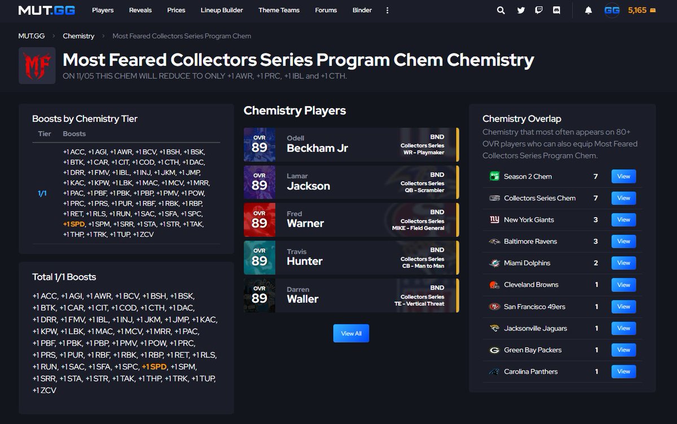
Task: View the Carolina Panthers overlap
Action: pyautogui.click(x=623, y=372)
